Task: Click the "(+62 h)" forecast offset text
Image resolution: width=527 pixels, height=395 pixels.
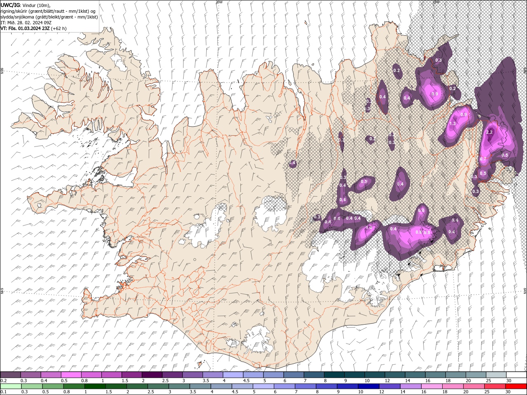Action: click(x=59, y=28)
